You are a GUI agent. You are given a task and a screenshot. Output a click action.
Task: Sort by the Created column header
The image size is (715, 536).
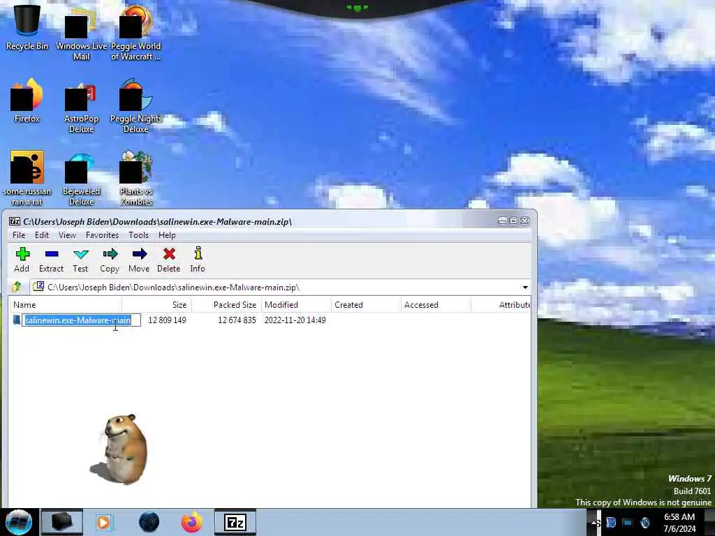(366, 305)
